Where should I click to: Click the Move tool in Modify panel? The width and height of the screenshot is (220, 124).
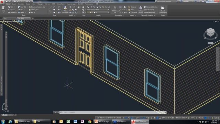(70, 7)
